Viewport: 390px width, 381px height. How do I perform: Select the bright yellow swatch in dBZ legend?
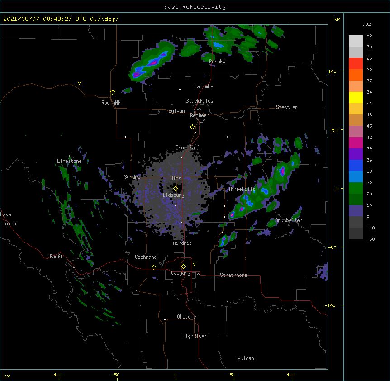[x=356, y=97]
